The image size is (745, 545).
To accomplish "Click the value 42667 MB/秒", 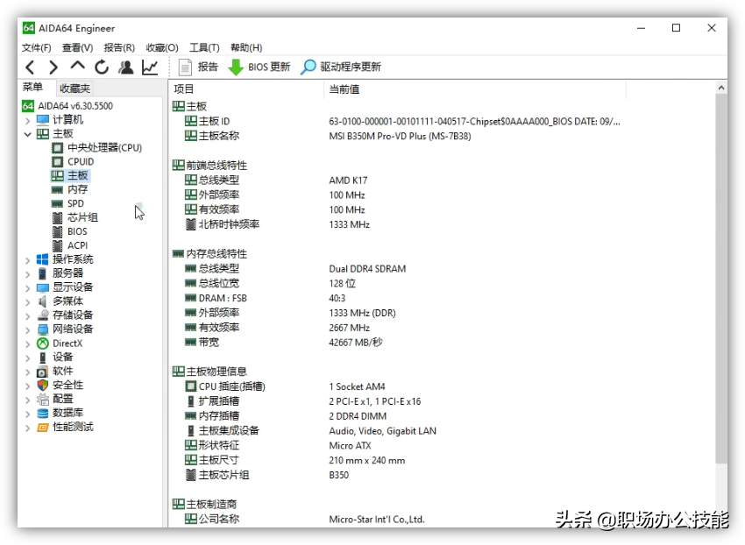I will [355, 343].
